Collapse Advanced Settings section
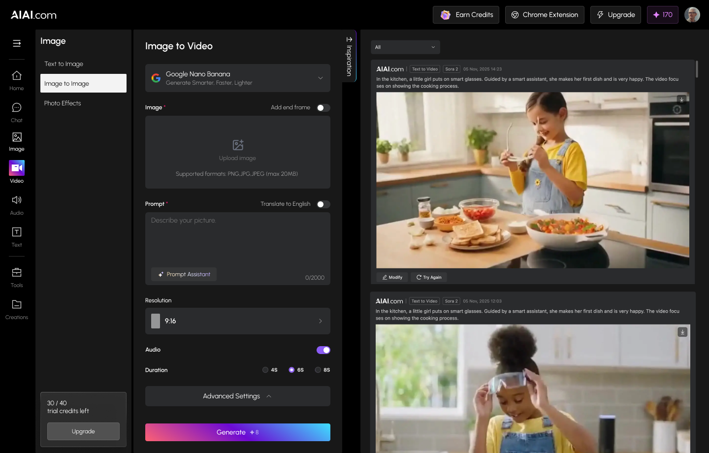Viewport: 709px width, 453px height. click(238, 396)
